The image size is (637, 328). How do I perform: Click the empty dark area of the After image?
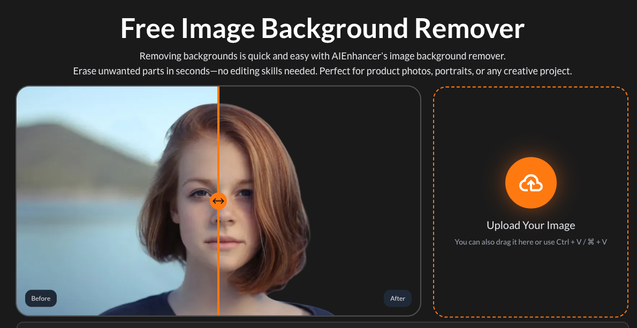tap(364, 161)
